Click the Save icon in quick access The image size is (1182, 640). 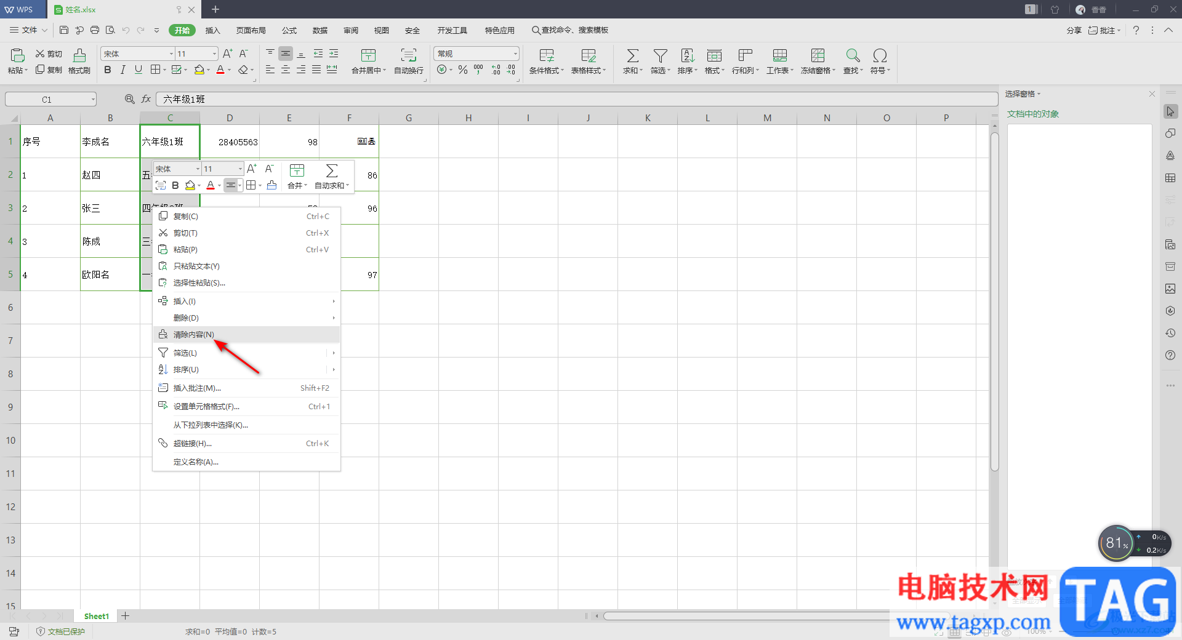(64, 30)
